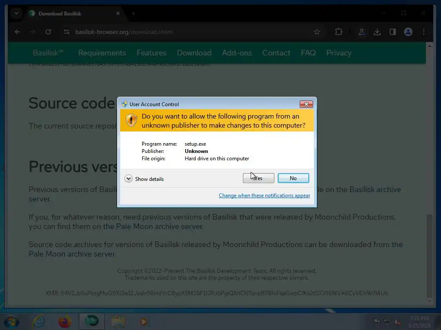
Task: Open the Windows Start menu
Action: click(11, 321)
